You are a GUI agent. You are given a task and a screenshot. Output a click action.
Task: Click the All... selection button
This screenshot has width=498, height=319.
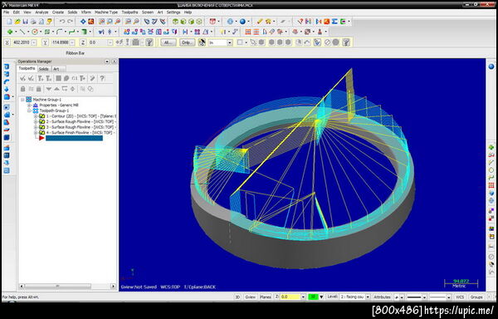(168, 42)
